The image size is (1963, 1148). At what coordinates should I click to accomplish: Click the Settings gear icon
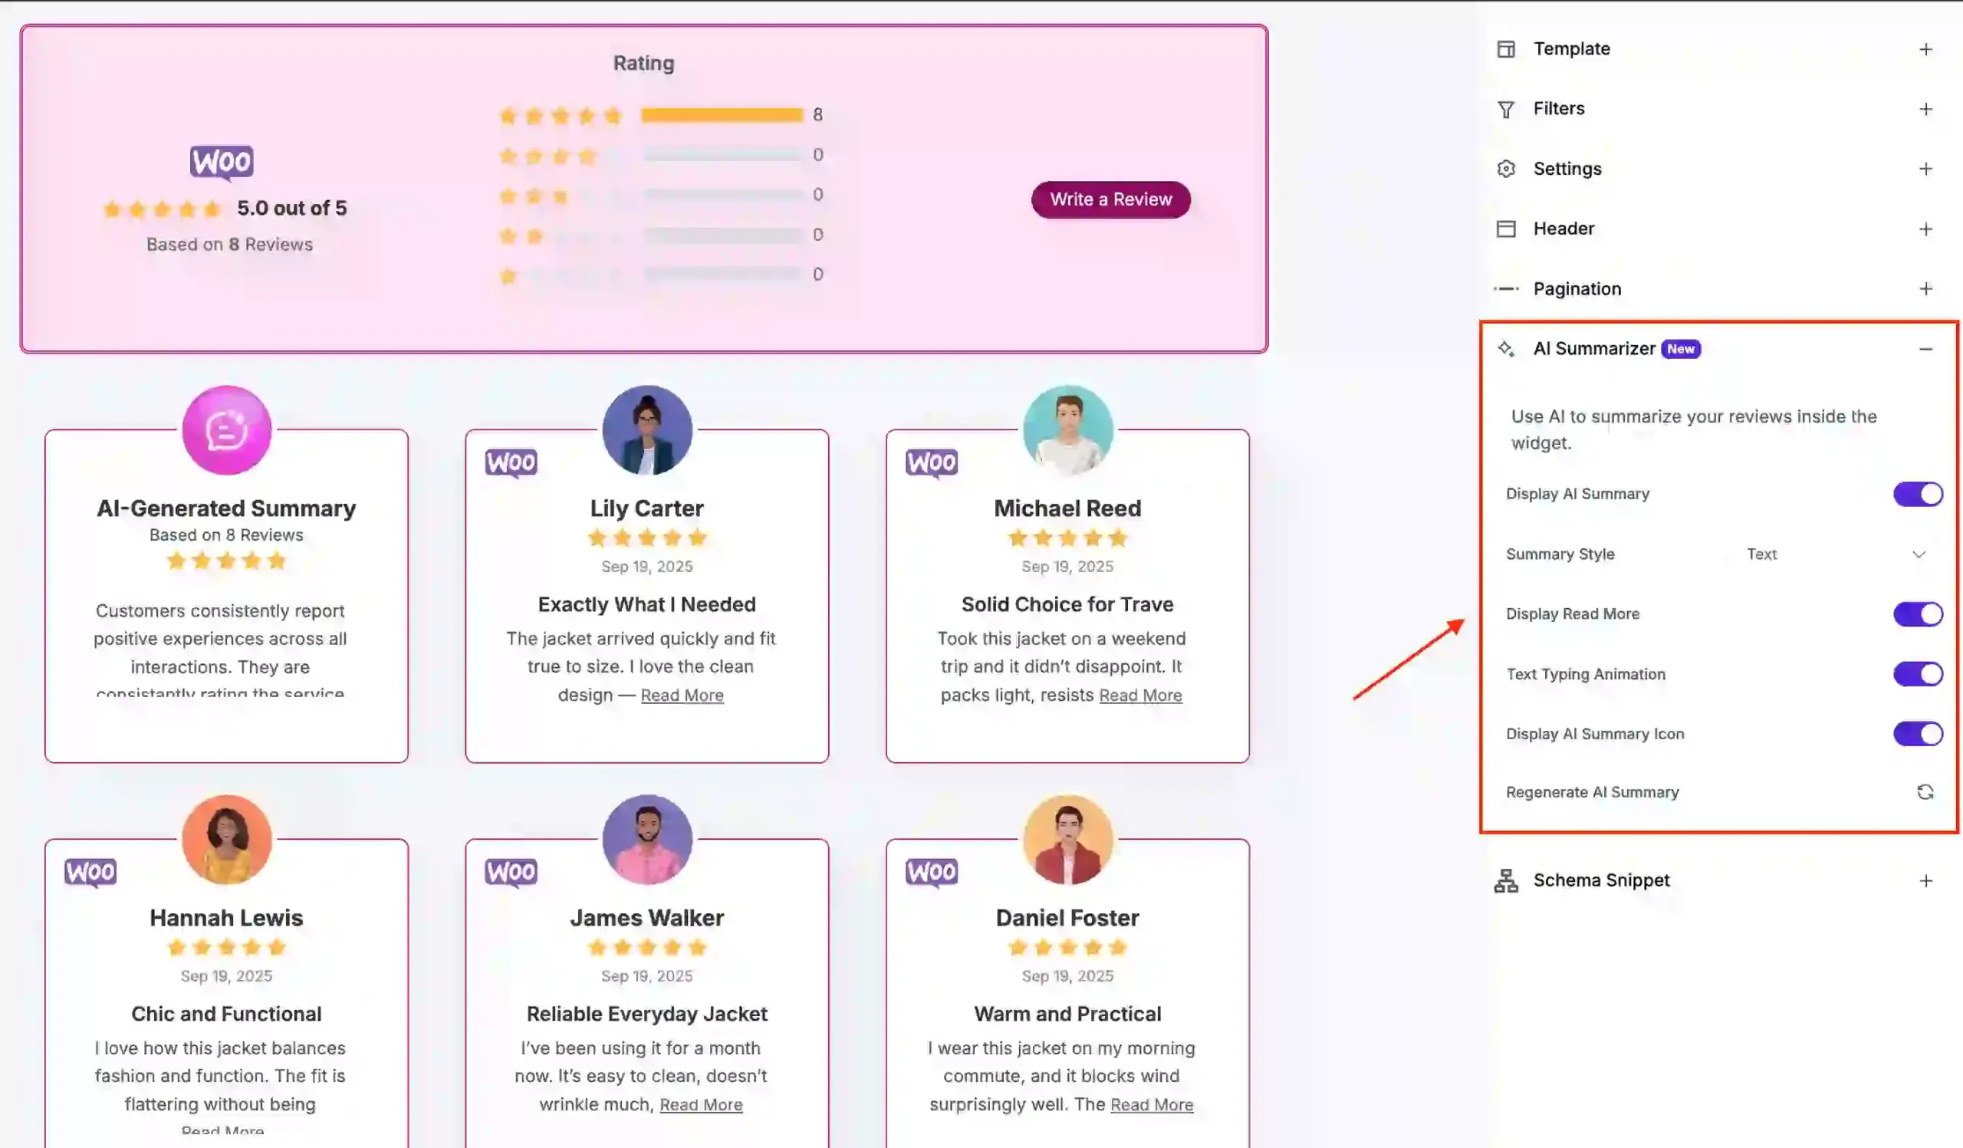point(1508,169)
